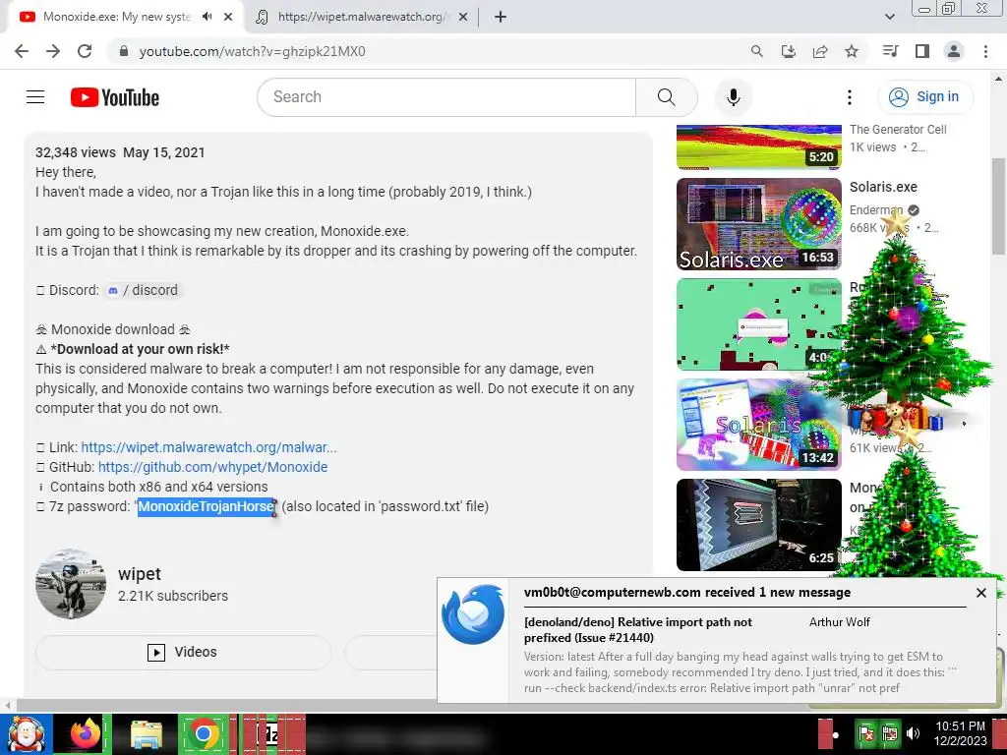Open the wipet channel name
This screenshot has width=1007, height=755.
click(x=140, y=574)
